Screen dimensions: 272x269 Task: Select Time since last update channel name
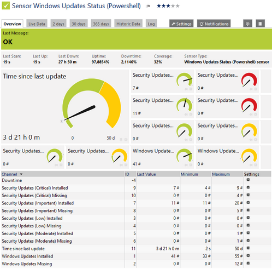(23, 249)
